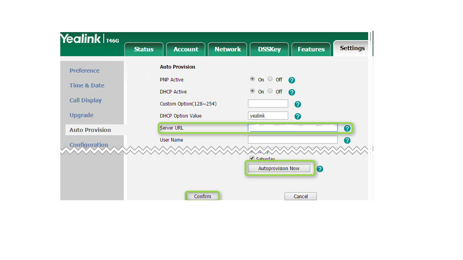Click the Yealink T46G logo

point(90,39)
